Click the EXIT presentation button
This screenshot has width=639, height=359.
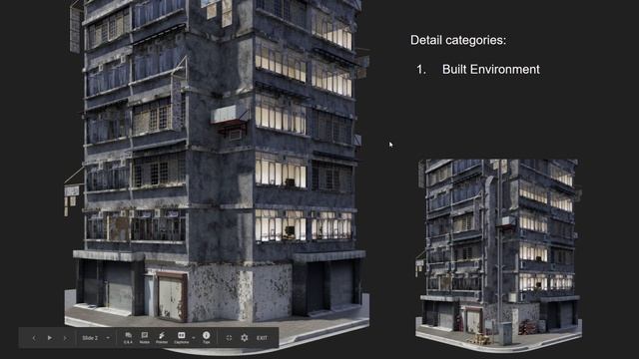pyautogui.click(x=262, y=338)
